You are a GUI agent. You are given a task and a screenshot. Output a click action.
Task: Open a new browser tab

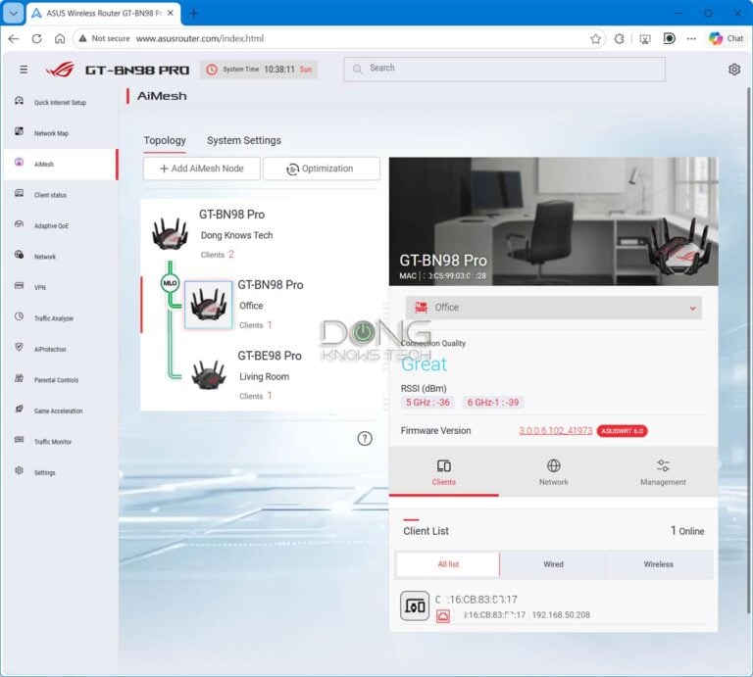193,14
